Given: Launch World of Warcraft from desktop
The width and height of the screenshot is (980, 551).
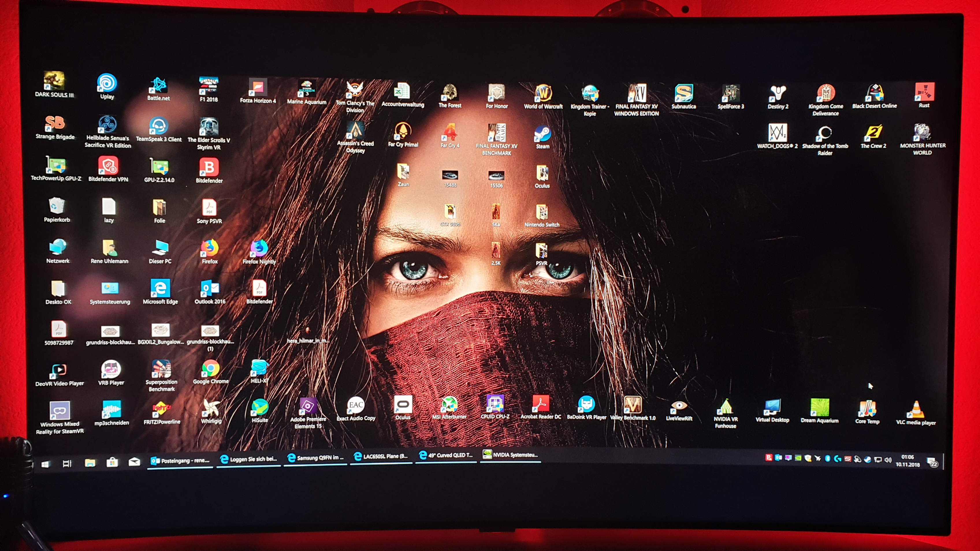Looking at the screenshot, I should coord(543,97).
